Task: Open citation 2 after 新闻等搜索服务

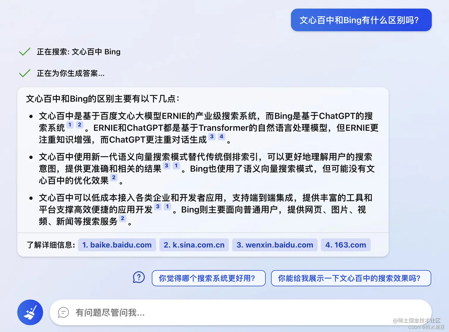Action: click(123, 219)
